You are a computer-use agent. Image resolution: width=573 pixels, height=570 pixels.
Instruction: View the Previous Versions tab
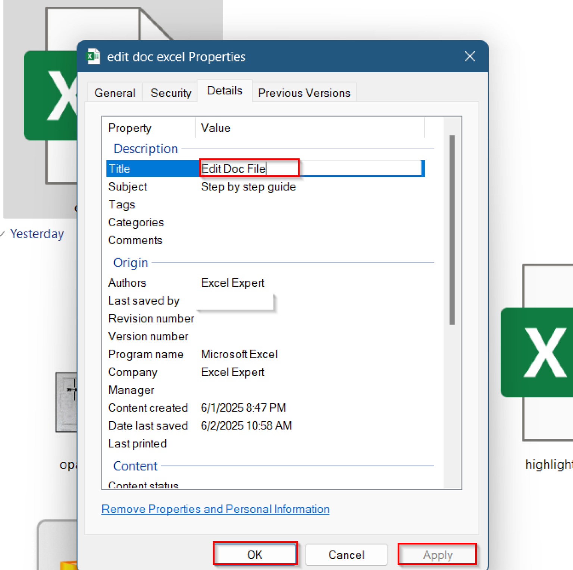click(x=304, y=92)
